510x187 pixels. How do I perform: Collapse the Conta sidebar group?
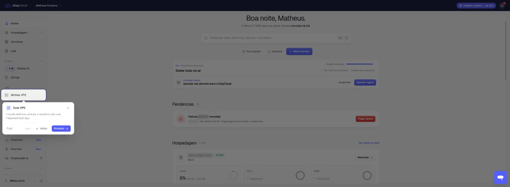pos(41,168)
